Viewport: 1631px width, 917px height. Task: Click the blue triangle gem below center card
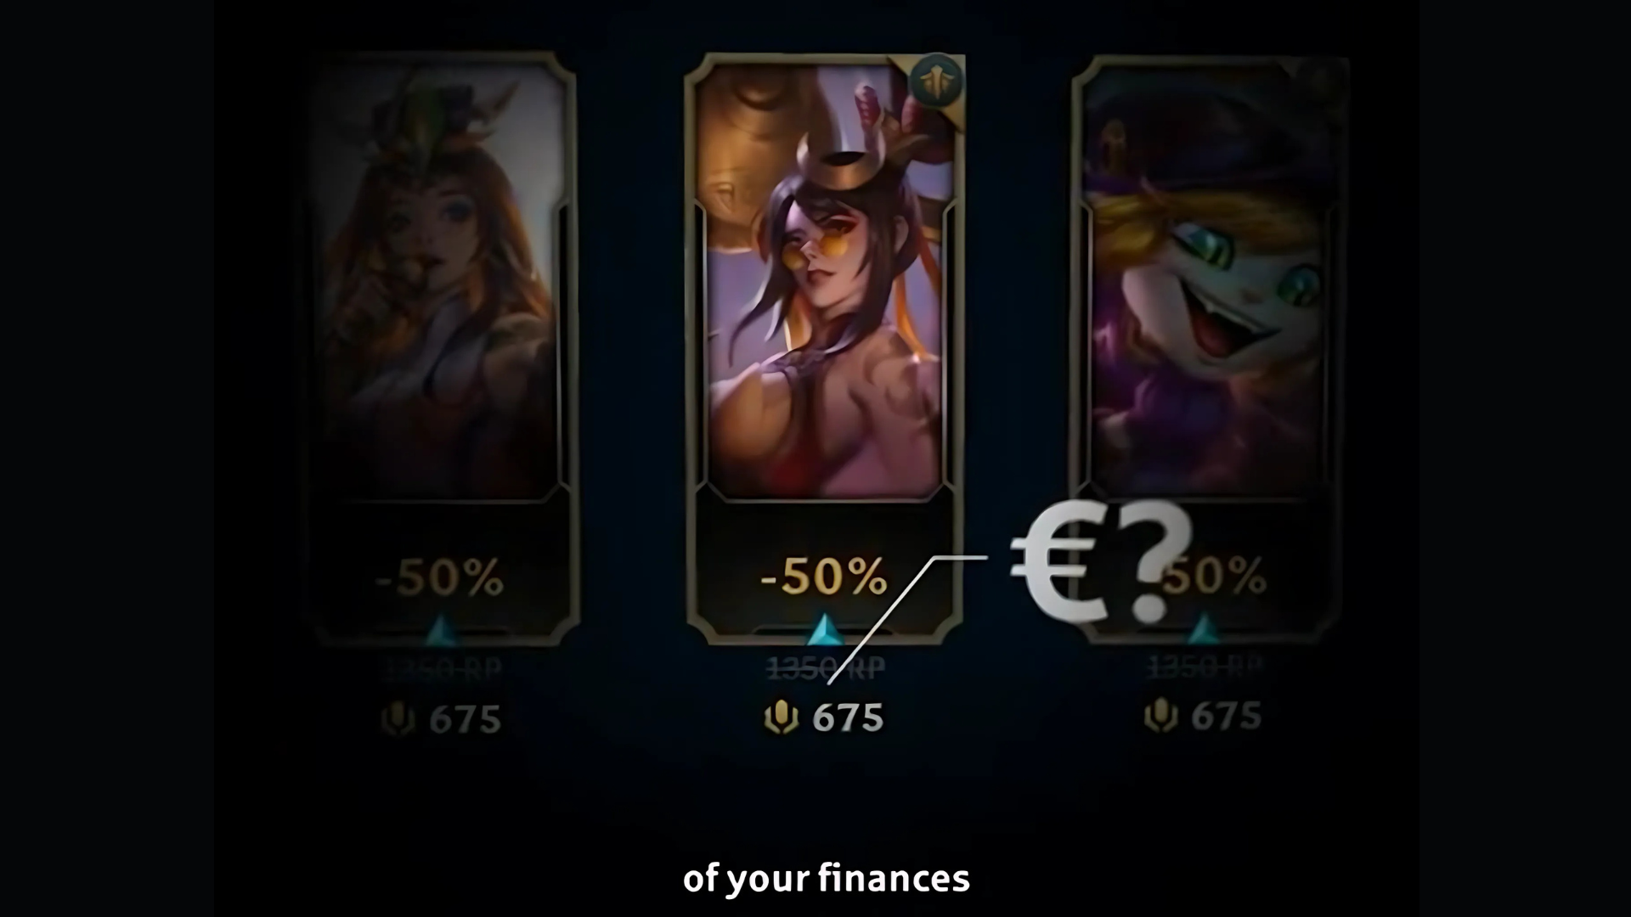pos(822,632)
